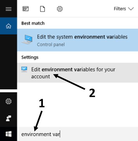The width and height of the screenshot is (138, 141).
Task: Click the chevron next to Filters
Action: coord(131,9)
